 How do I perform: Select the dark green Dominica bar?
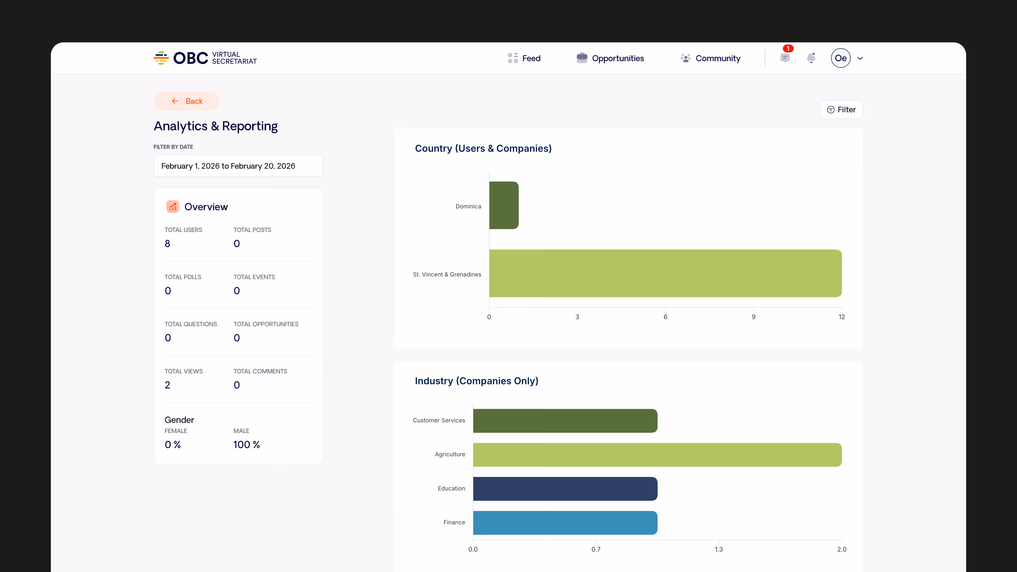click(x=503, y=205)
